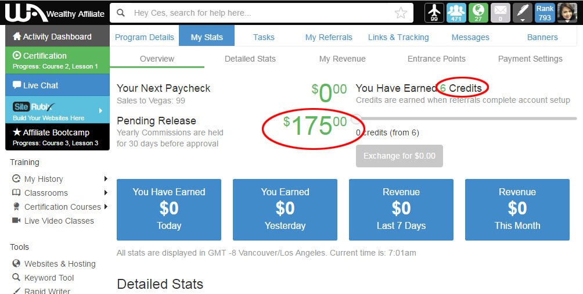Open the pencil write menu icon
Screen dimensions: 583x294
(523, 13)
